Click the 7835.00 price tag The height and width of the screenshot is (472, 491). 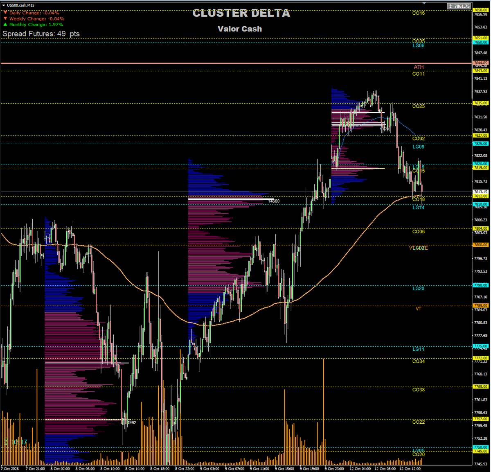point(480,103)
